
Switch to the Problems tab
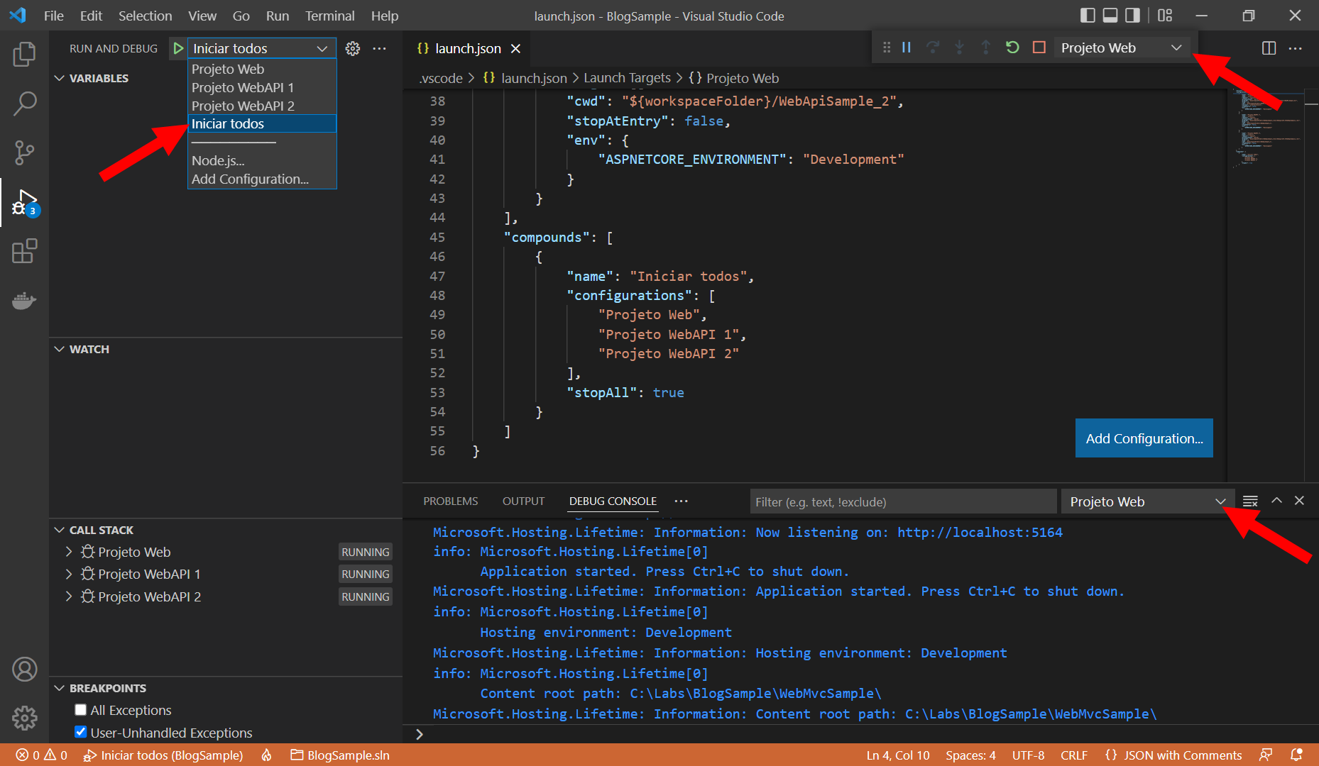tap(450, 501)
